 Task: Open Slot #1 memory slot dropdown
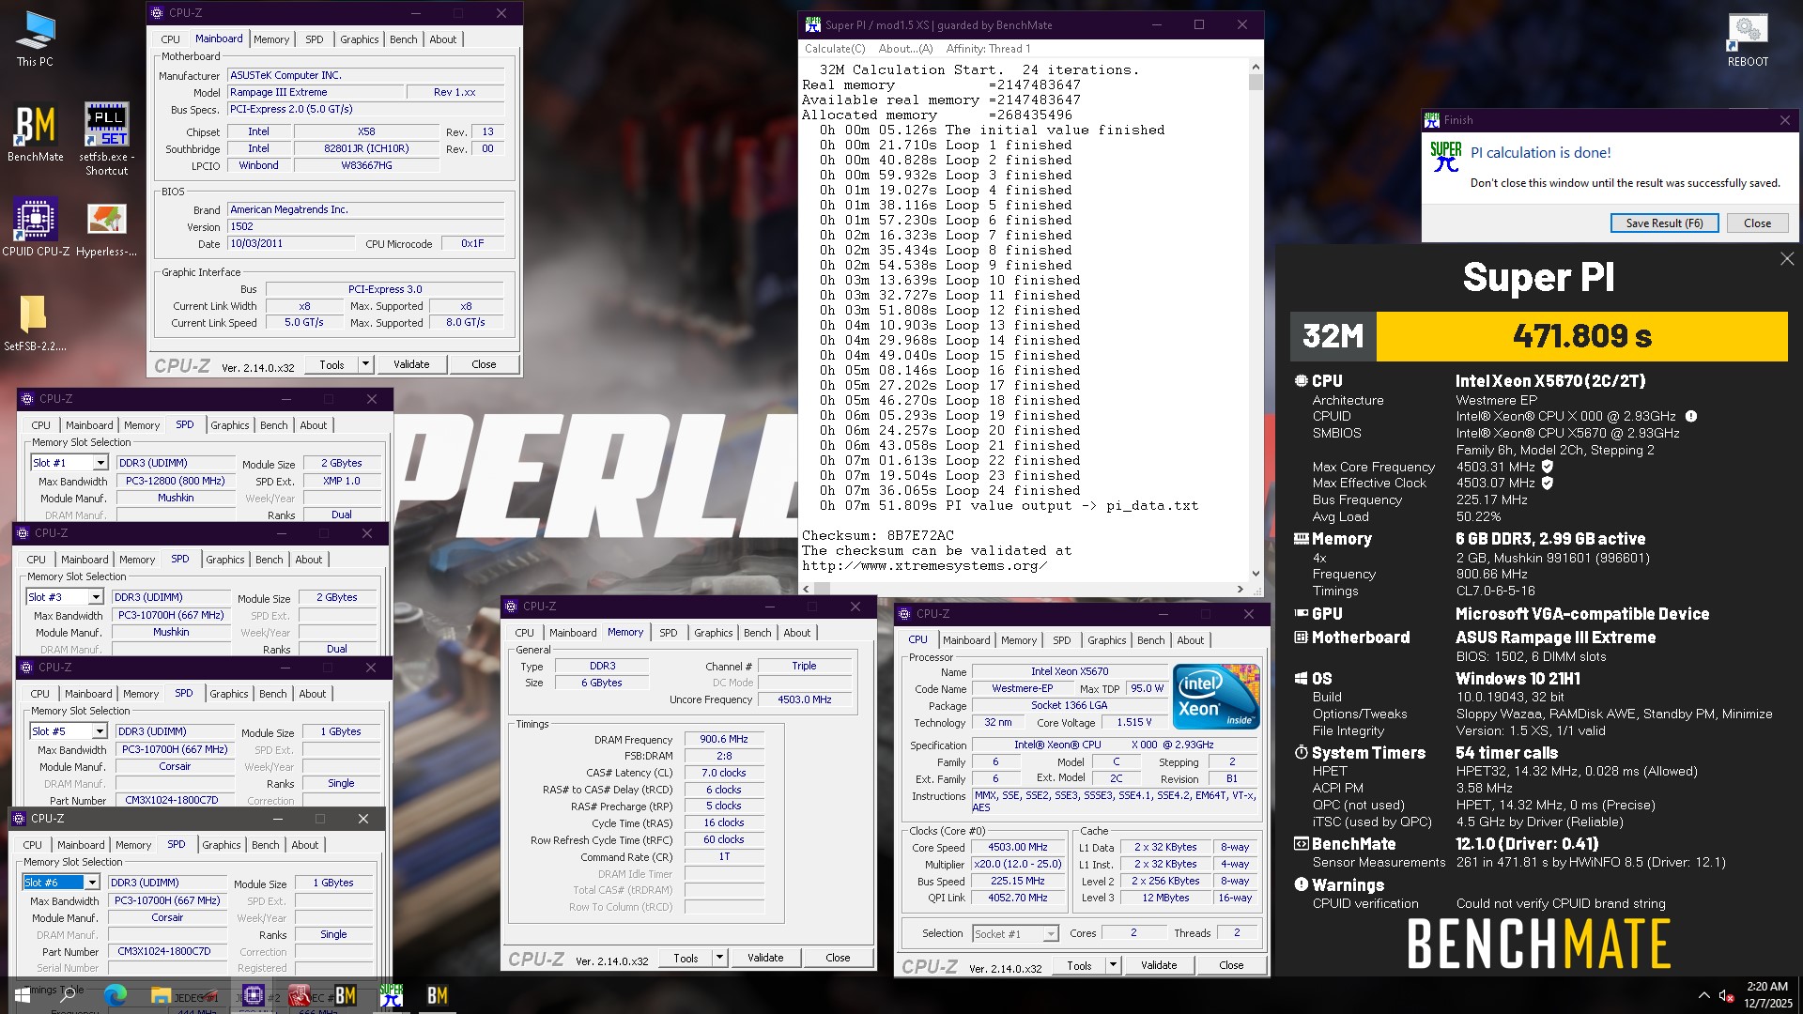click(100, 463)
